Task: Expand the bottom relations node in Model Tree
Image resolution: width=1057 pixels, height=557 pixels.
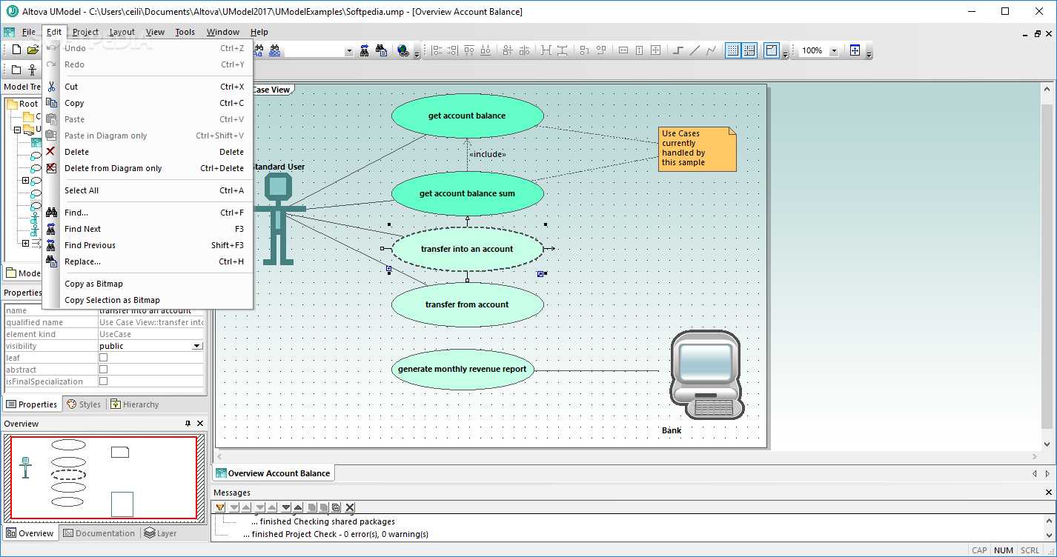Action: click(x=25, y=243)
